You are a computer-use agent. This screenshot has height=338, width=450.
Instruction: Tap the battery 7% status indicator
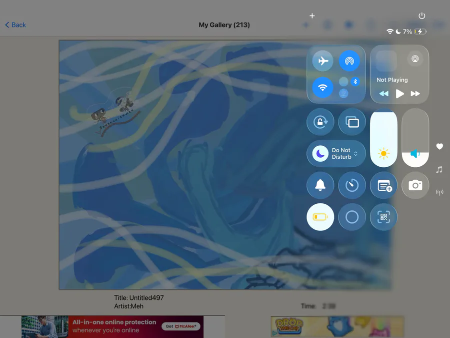point(414,32)
